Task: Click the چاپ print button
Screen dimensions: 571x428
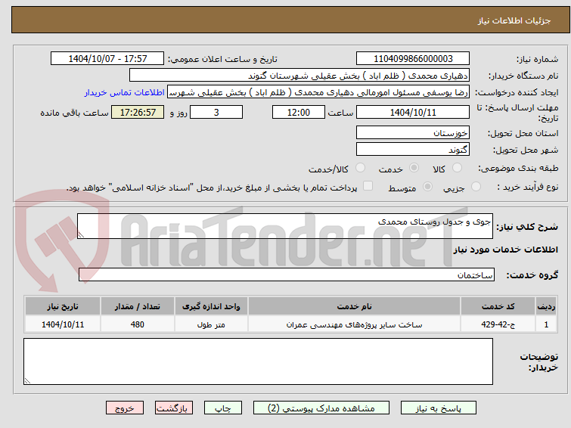Action: point(223,408)
